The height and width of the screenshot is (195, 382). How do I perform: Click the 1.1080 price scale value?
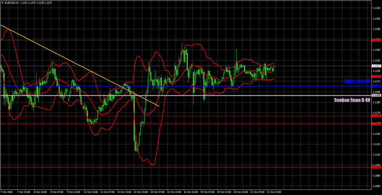[x=376, y=175]
